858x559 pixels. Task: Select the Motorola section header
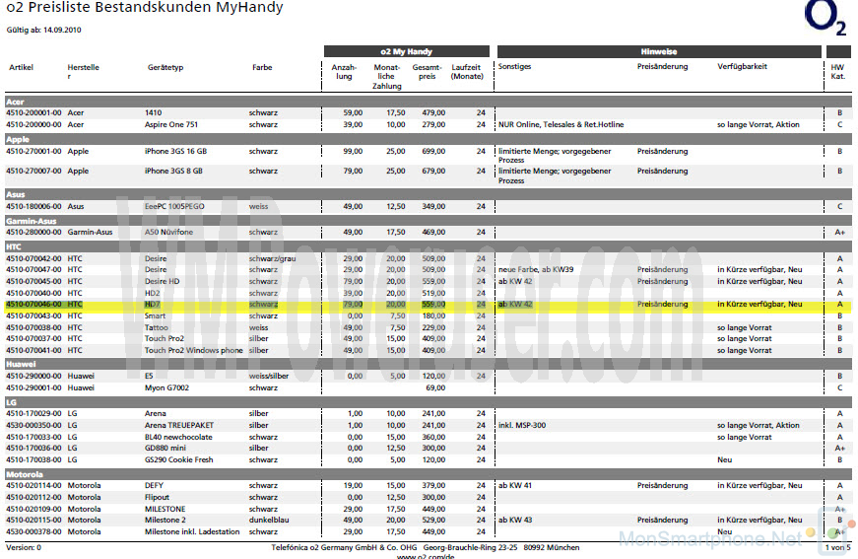click(x=428, y=474)
